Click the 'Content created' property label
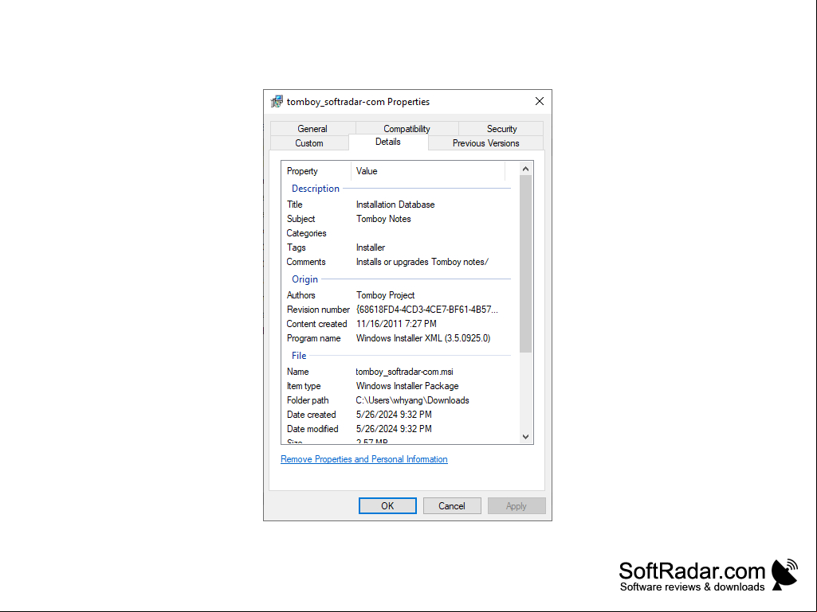817x612 pixels. click(x=316, y=324)
